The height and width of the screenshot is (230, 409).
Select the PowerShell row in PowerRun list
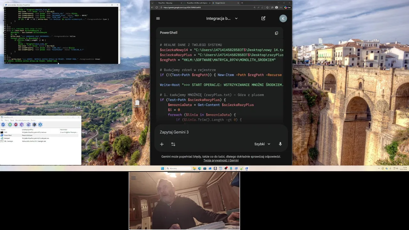(x=39, y=135)
